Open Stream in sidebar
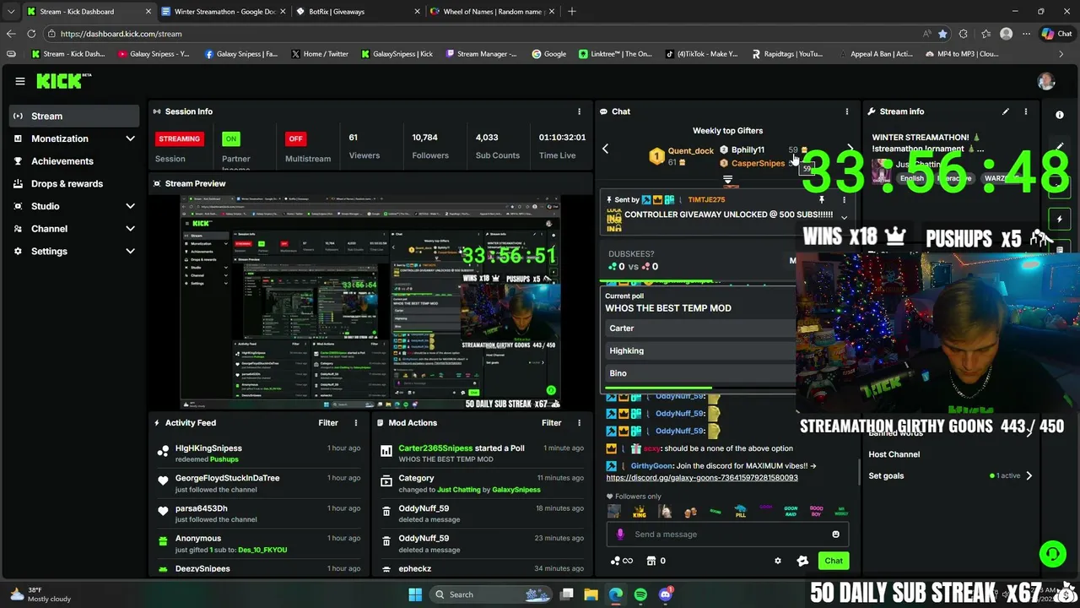Screen dimensions: 1080x608 coord(74,116)
